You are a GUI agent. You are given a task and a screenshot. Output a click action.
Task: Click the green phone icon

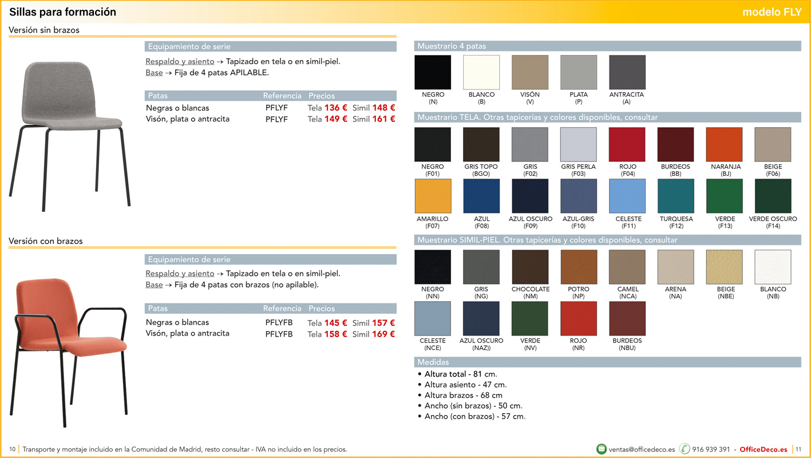click(x=685, y=449)
